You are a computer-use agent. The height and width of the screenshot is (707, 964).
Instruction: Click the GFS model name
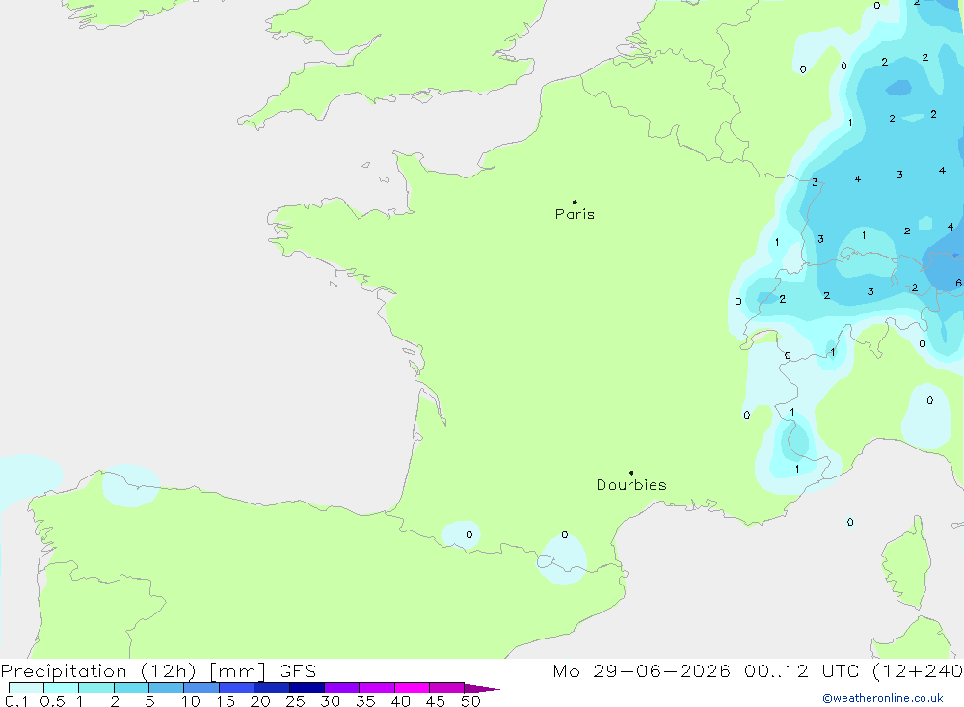point(298,671)
